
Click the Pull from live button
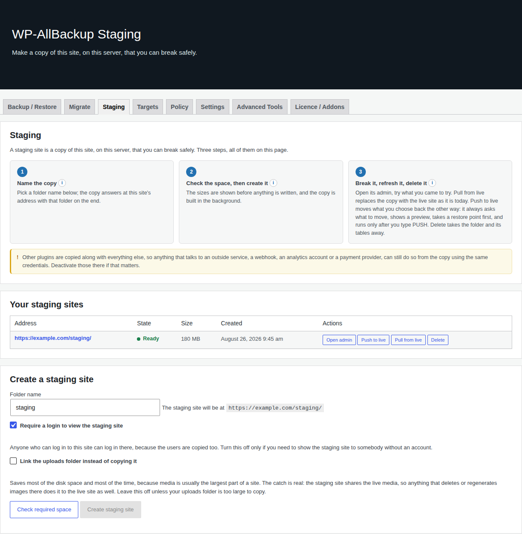(408, 340)
